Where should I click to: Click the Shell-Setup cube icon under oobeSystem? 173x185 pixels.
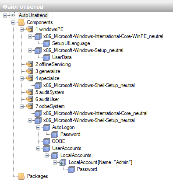click(x=38, y=120)
